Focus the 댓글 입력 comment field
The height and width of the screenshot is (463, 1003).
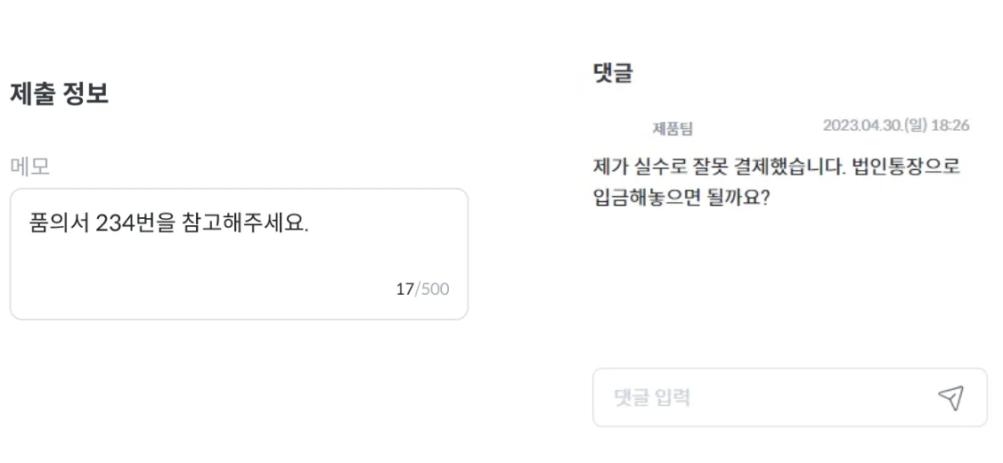click(757, 397)
